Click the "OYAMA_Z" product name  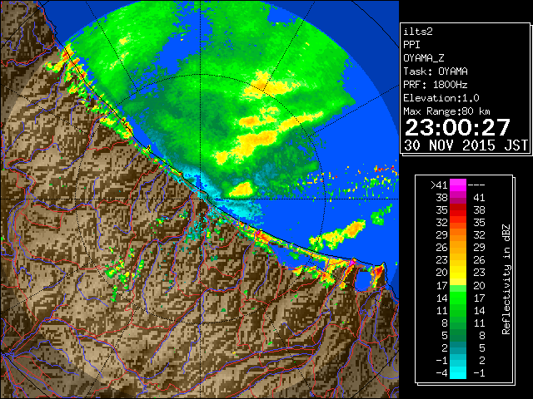point(424,58)
